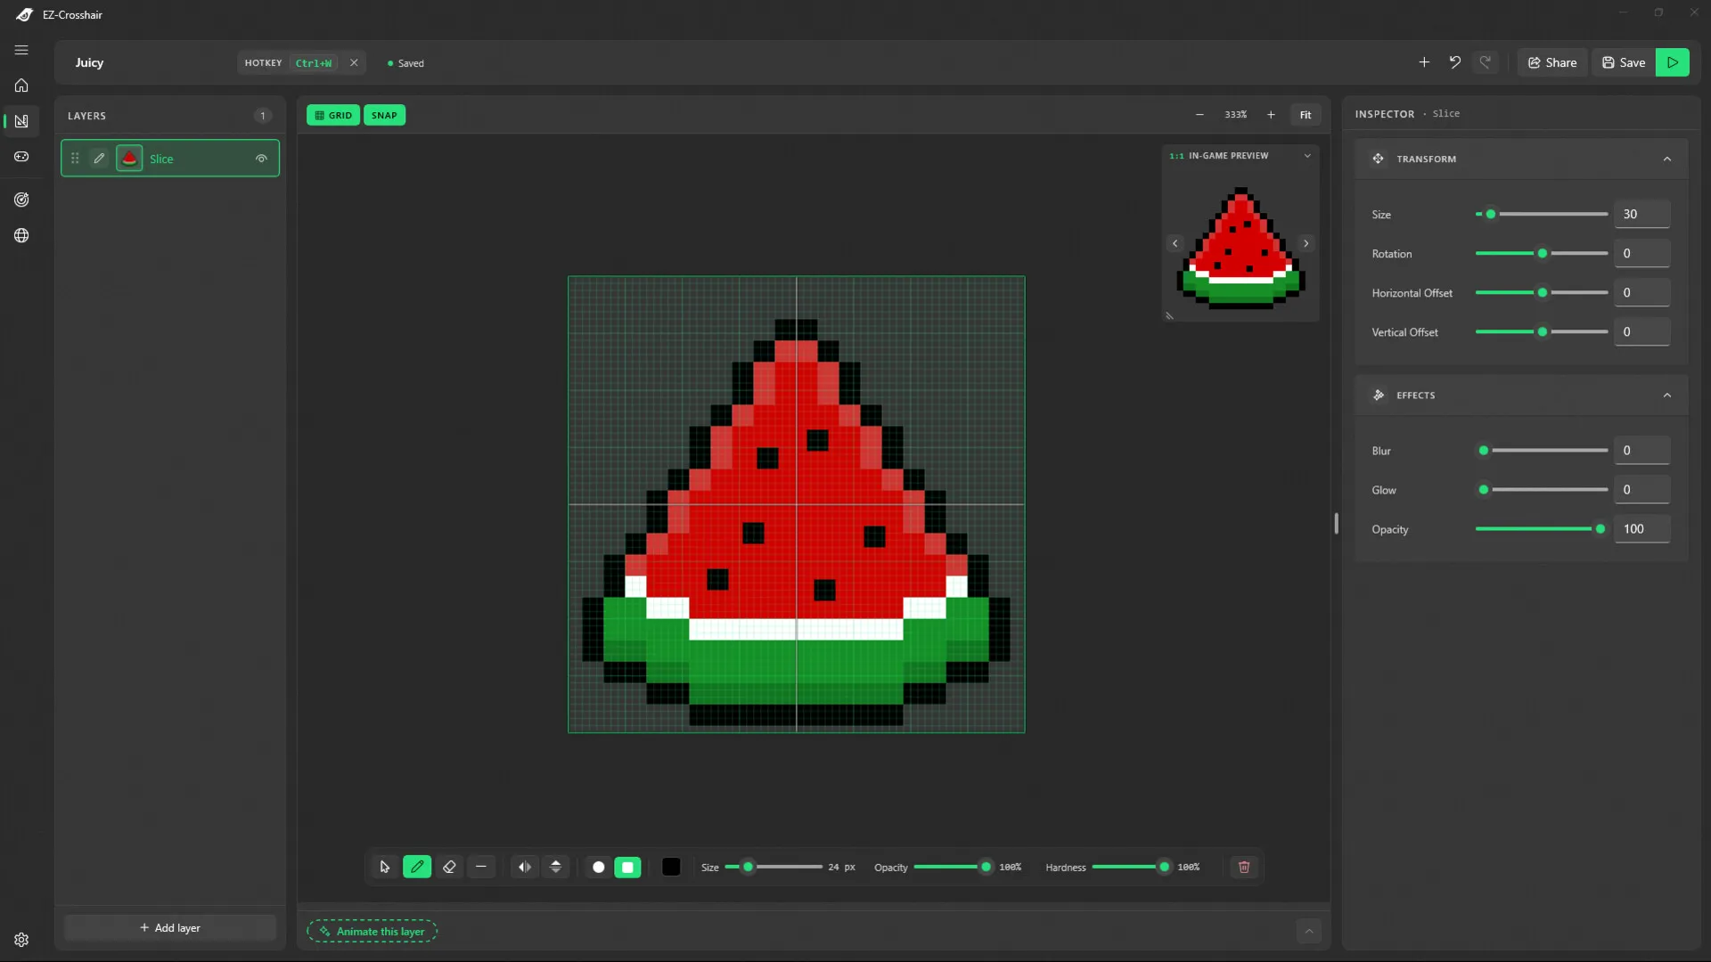Click the plus new crosshair icon
The image size is (1711, 962).
click(1424, 62)
